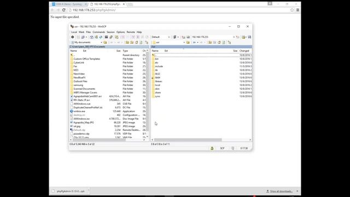350x197 pixels.
Task: Select the Scanned Documents folder
Action: click(84, 89)
